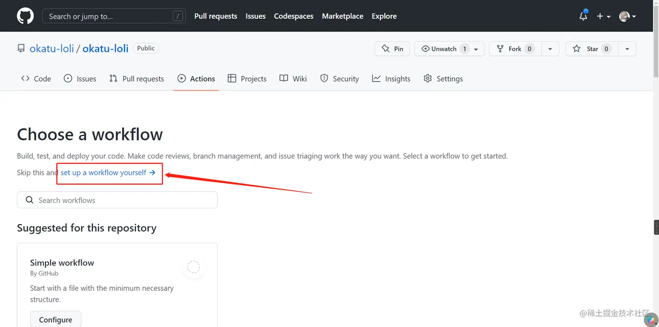
Task: Click the Public visibility badge
Action: (x=146, y=48)
